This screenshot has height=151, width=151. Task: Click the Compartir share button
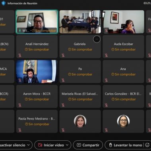click(88, 145)
